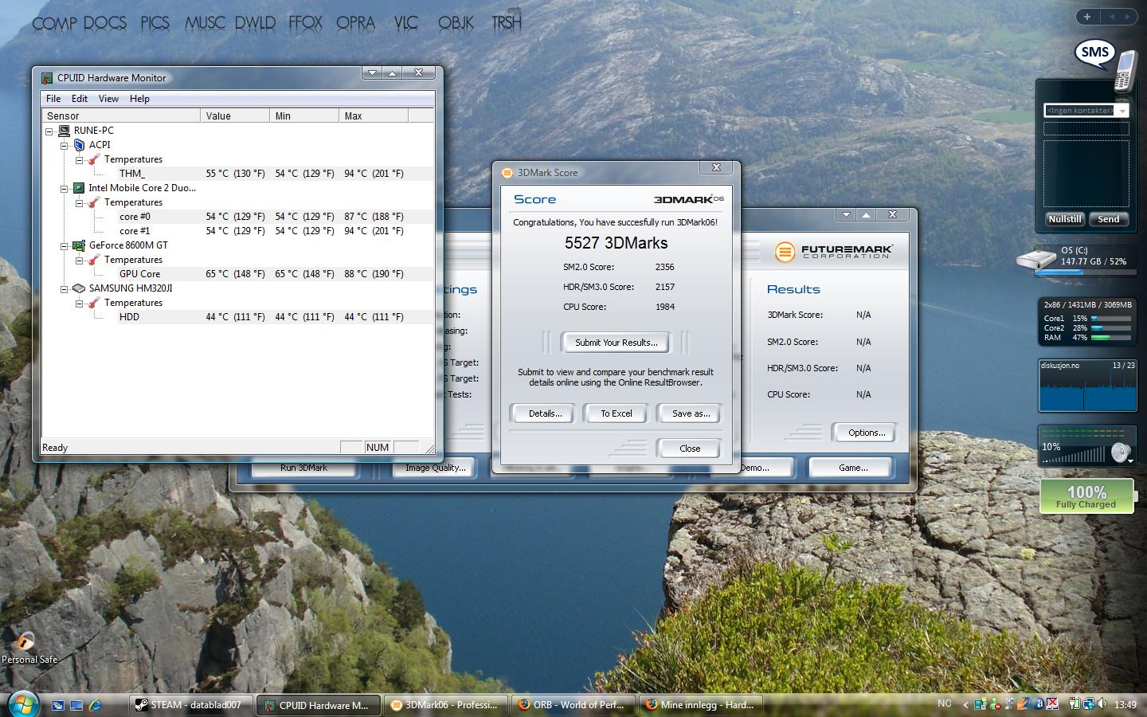Click the sidebar add gadget plus button
The image size is (1147, 717).
click(x=1087, y=16)
